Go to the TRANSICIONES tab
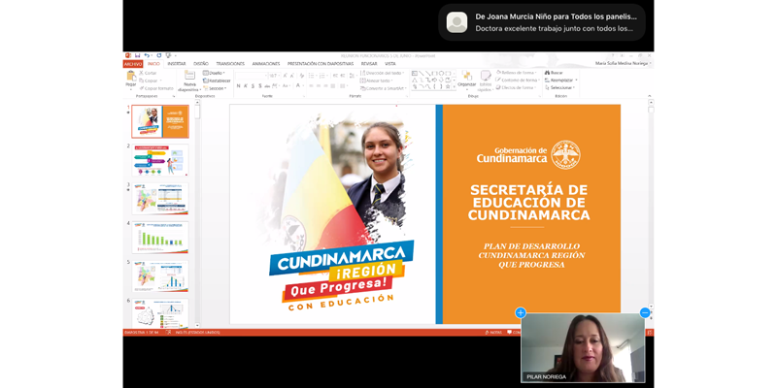The height and width of the screenshot is (388, 777). [x=230, y=64]
